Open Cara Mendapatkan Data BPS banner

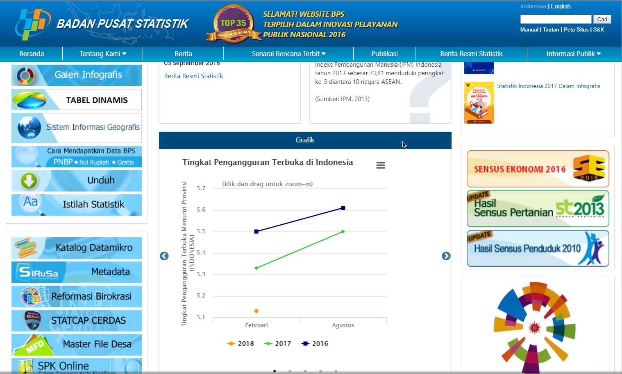77,157
